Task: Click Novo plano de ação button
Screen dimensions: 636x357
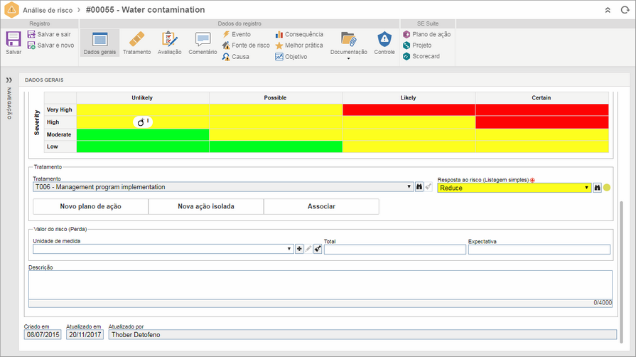Action: click(90, 206)
